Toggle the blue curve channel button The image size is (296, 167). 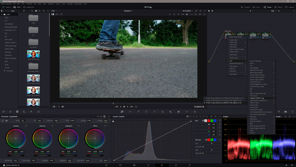[215, 121]
